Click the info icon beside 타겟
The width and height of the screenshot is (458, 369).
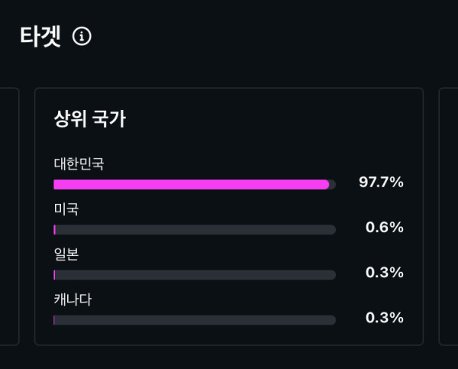82,36
